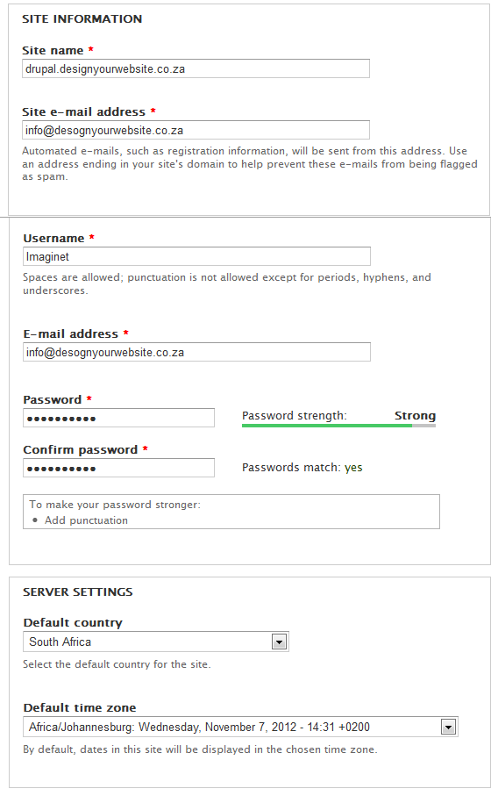491x803 pixels.
Task: Click the Site name label
Action: pos(53,50)
